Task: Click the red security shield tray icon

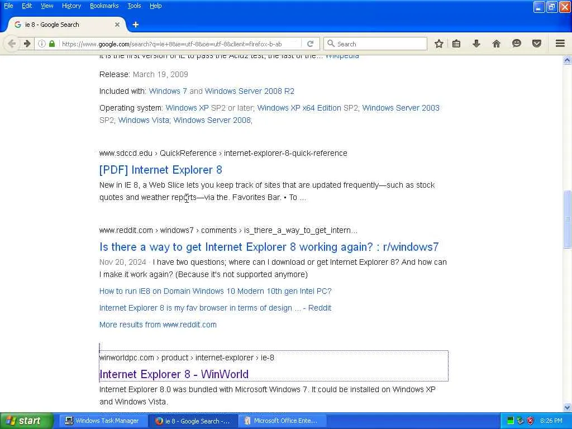Action: pyautogui.click(x=531, y=421)
